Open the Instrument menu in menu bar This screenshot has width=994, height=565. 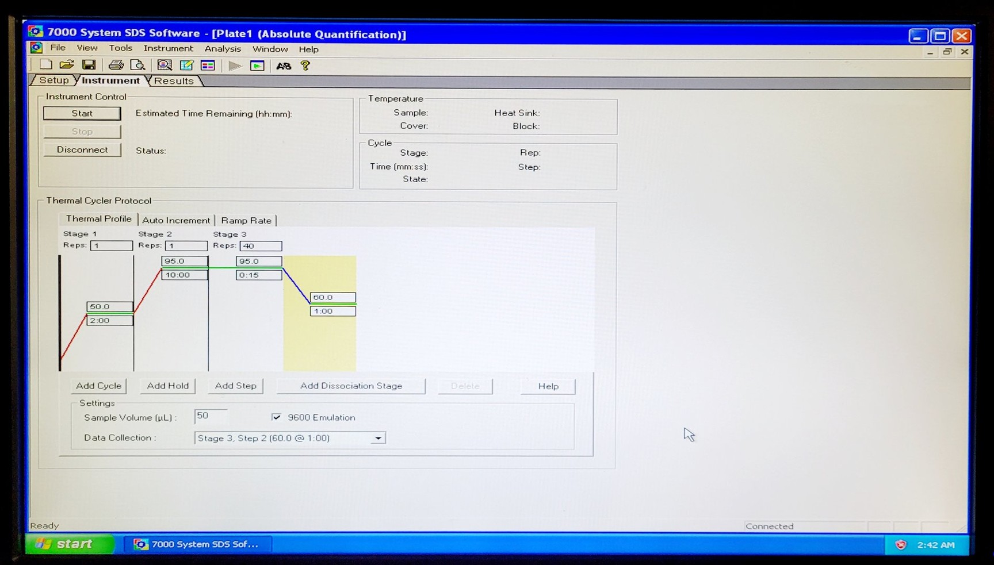(168, 49)
